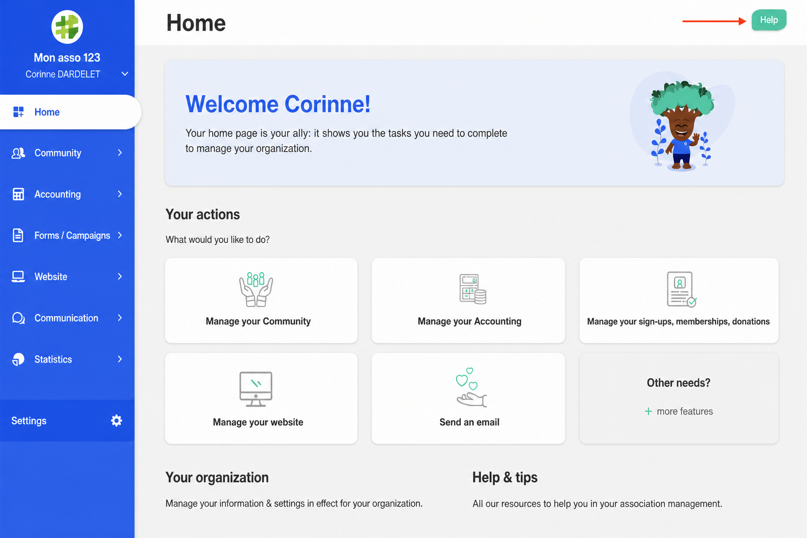Image resolution: width=807 pixels, height=538 pixels.
Task: Click the Home grid icon
Action: (x=18, y=112)
